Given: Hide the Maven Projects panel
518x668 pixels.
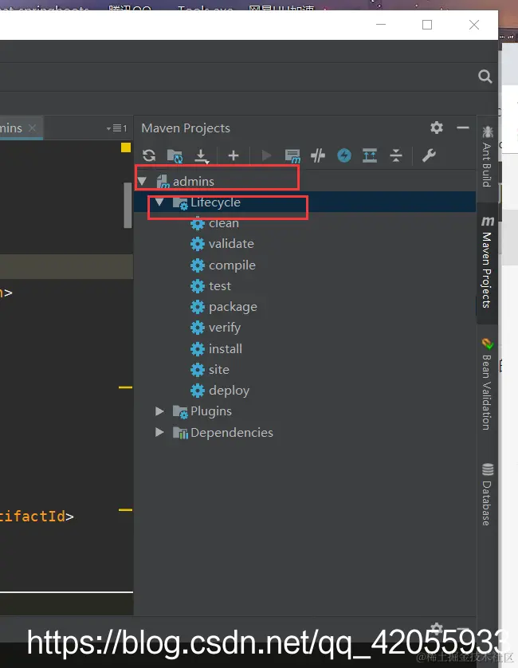Looking at the screenshot, I should (463, 128).
